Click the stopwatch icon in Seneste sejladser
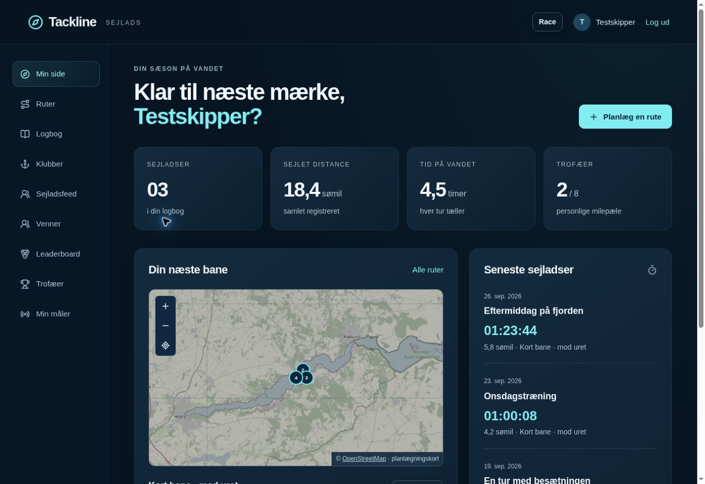The width and height of the screenshot is (705, 484). tap(652, 270)
